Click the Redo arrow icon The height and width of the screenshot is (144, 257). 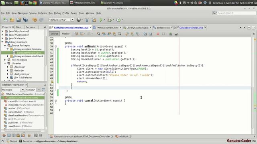click(41, 20)
